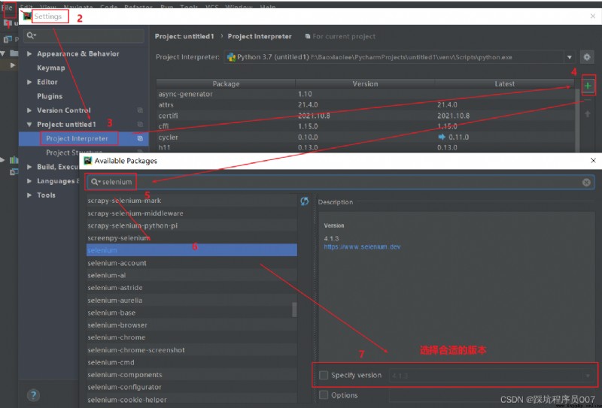Sort by the Version column header
The height and width of the screenshot is (408, 602).
(365, 83)
